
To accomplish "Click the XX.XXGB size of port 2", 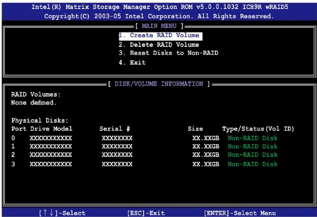I will [x=206, y=155].
